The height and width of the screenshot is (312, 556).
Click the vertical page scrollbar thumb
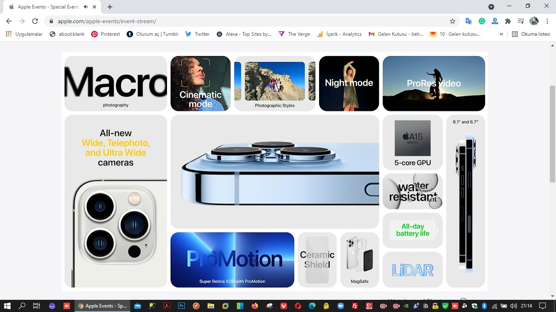[x=552, y=134]
